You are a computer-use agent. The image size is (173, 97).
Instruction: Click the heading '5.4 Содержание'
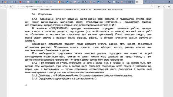(42, 14)
